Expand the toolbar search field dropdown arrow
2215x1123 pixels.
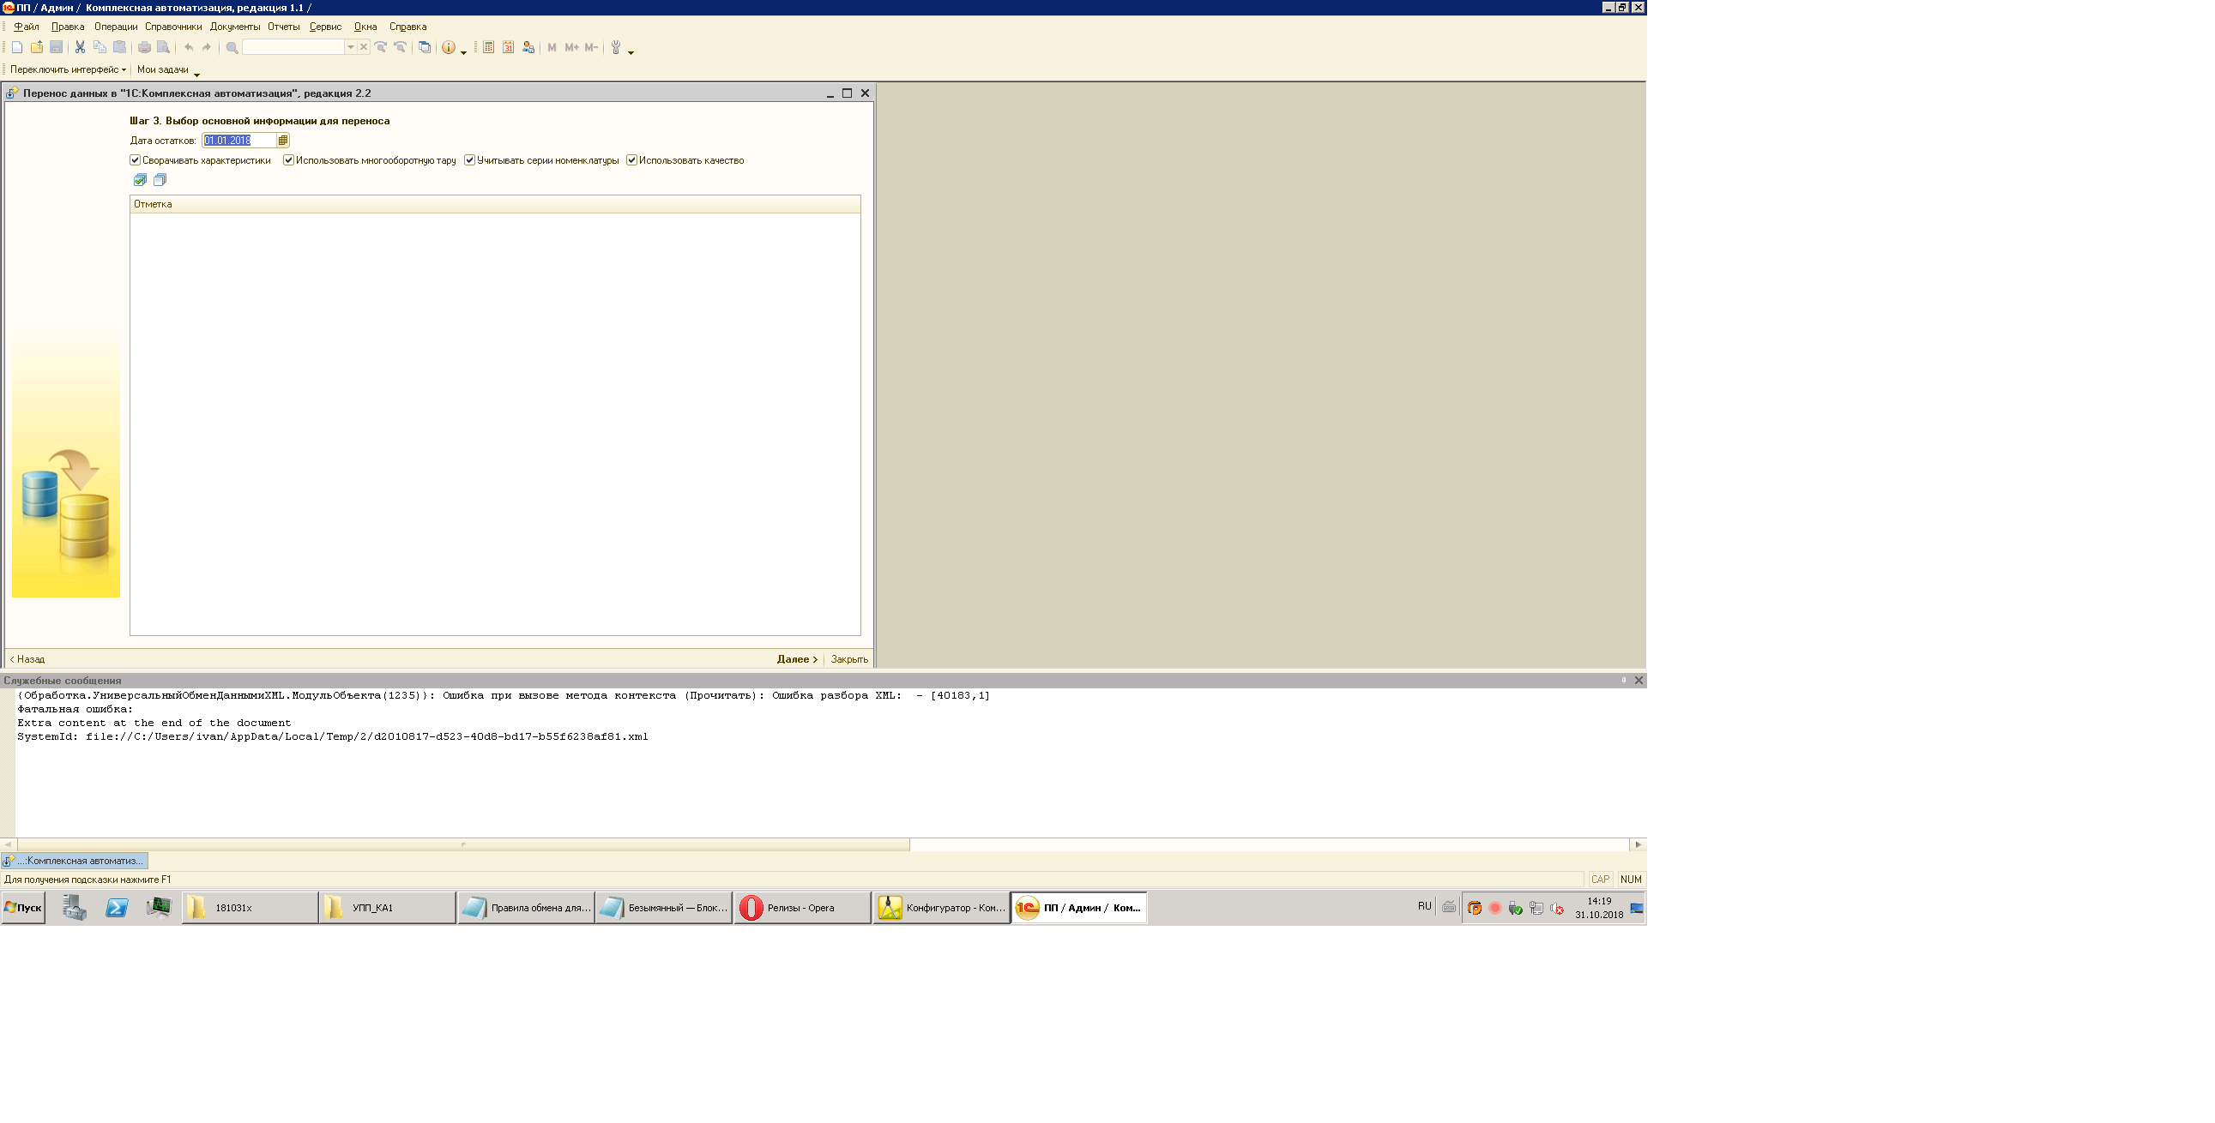(351, 47)
